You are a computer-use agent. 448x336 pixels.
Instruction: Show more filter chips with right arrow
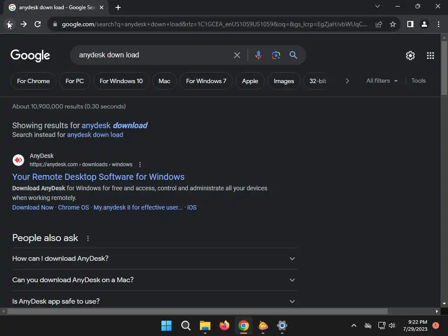point(347,81)
